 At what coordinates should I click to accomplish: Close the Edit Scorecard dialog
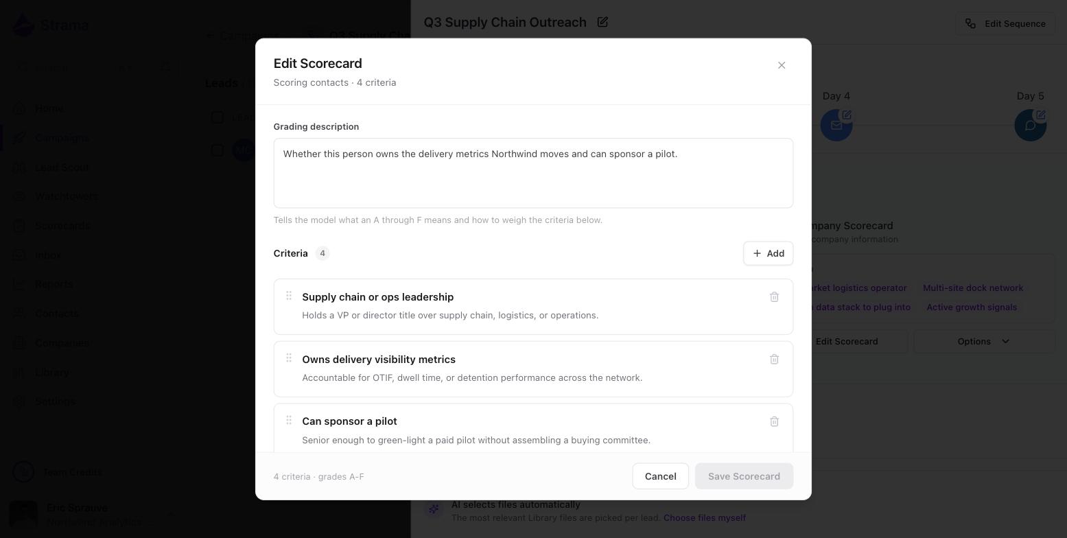(782, 65)
